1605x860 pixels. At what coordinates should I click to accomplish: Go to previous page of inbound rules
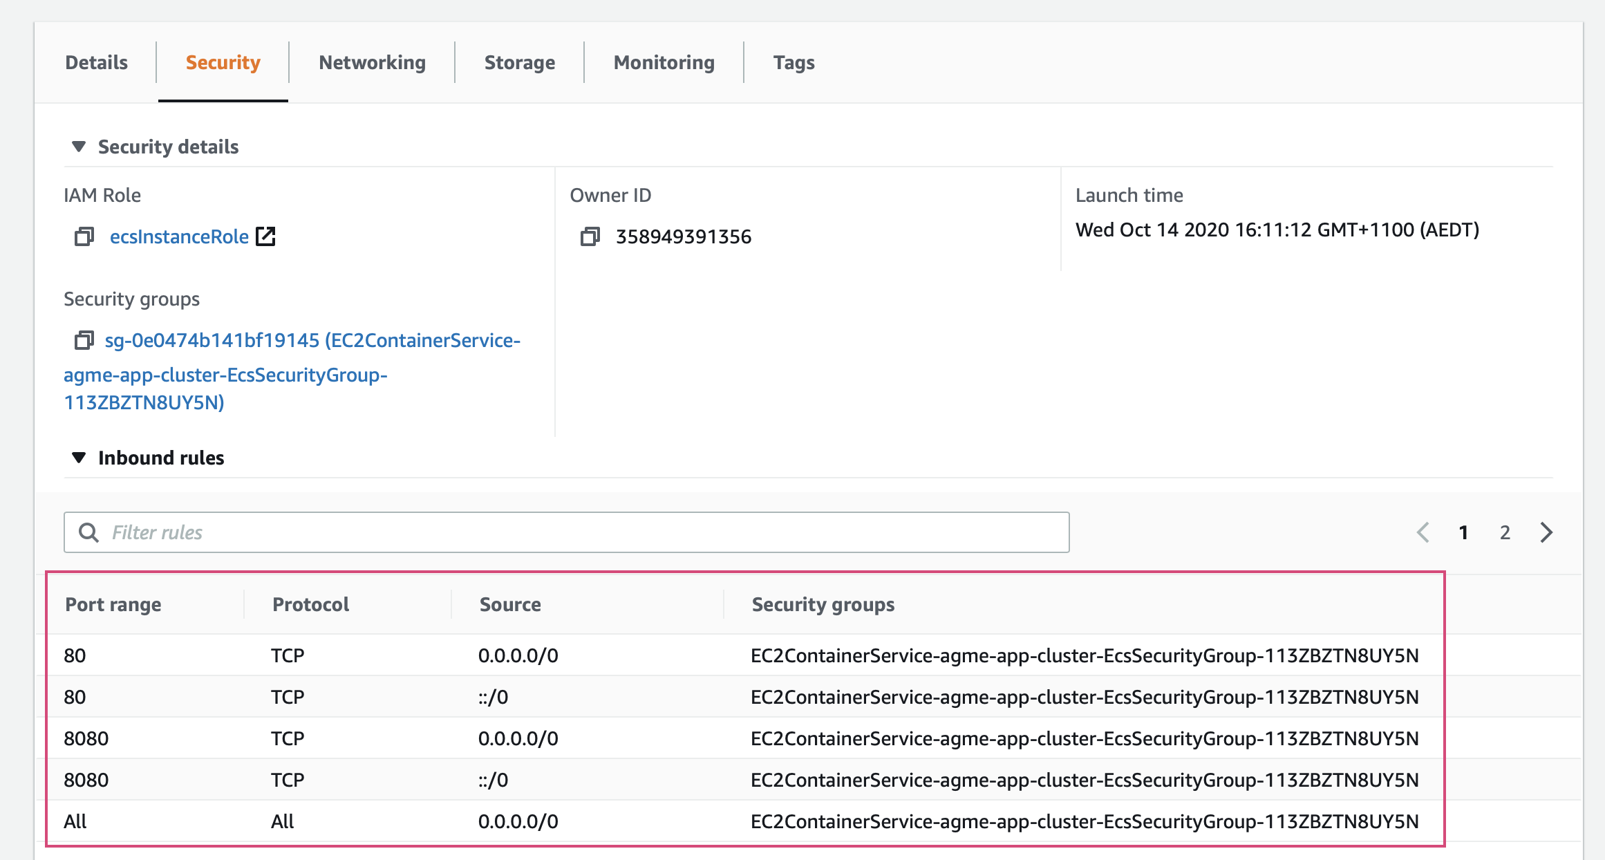1423,532
